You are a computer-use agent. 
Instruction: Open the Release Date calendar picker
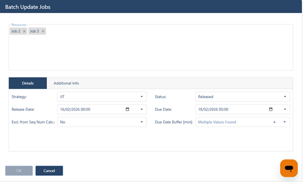(127, 109)
